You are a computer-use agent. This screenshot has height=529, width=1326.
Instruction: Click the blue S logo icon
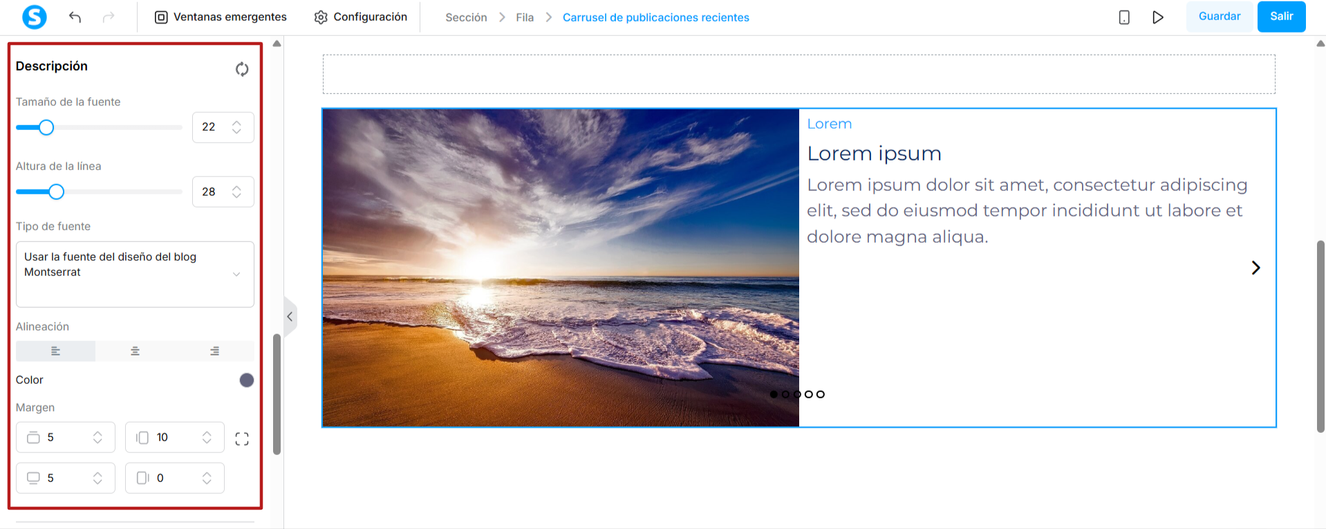click(x=35, y=17)
